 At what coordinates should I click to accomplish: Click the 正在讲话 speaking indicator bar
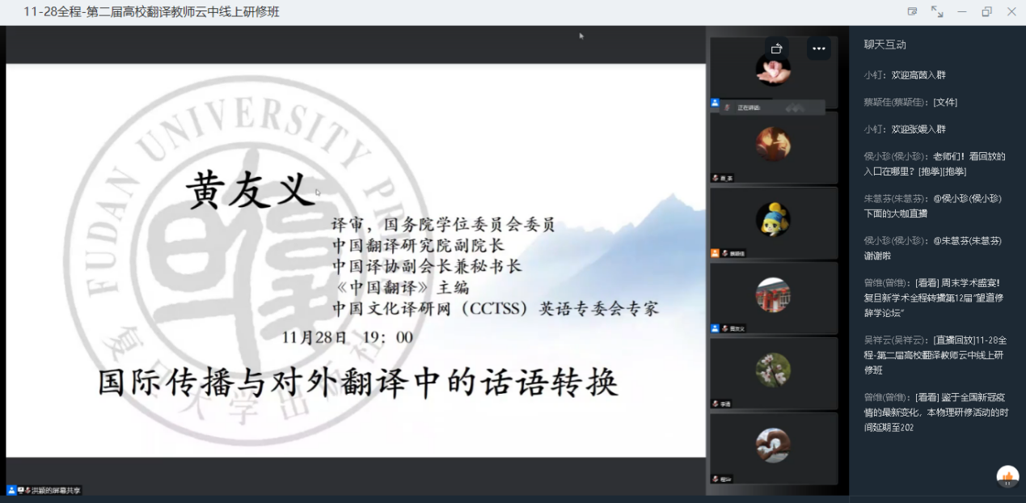pyautogui.click(x=773, y=107)
